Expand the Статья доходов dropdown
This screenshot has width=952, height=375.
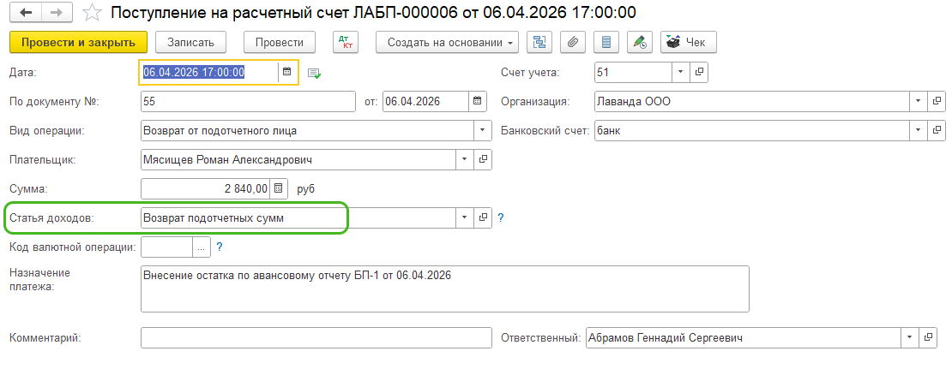point(464,218)
